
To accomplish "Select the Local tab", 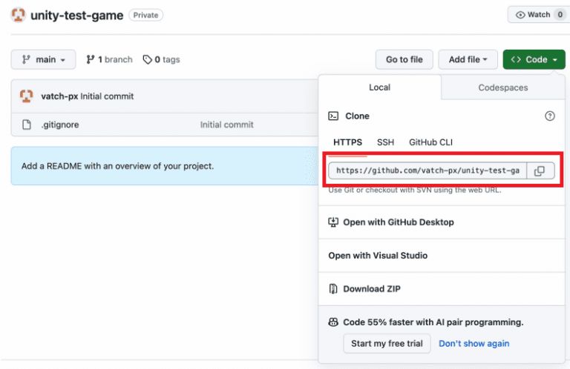I will (x=379, y=87).
